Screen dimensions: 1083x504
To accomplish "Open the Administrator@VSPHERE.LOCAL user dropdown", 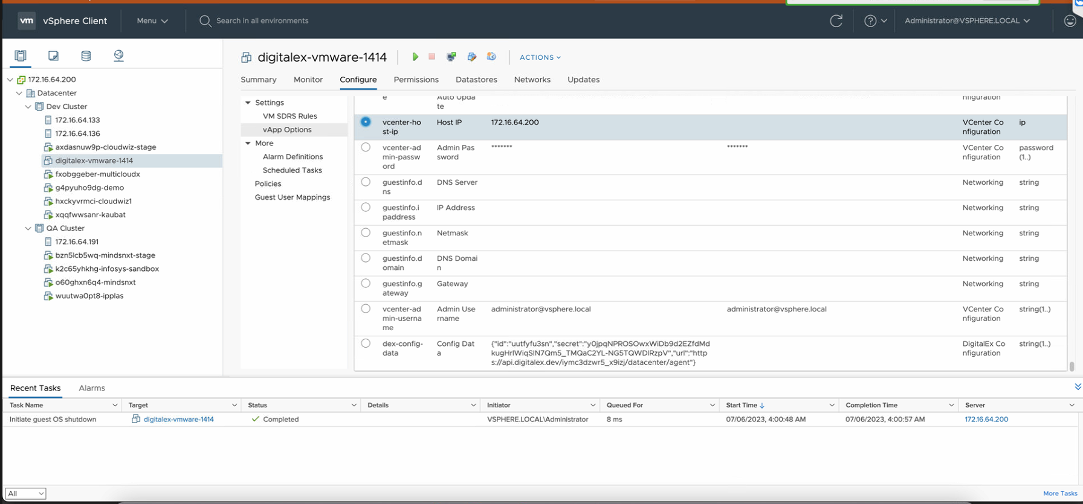I will (x=966, y=21).
